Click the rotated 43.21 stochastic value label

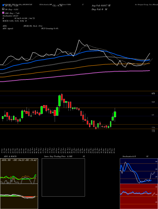coord(153,174)
